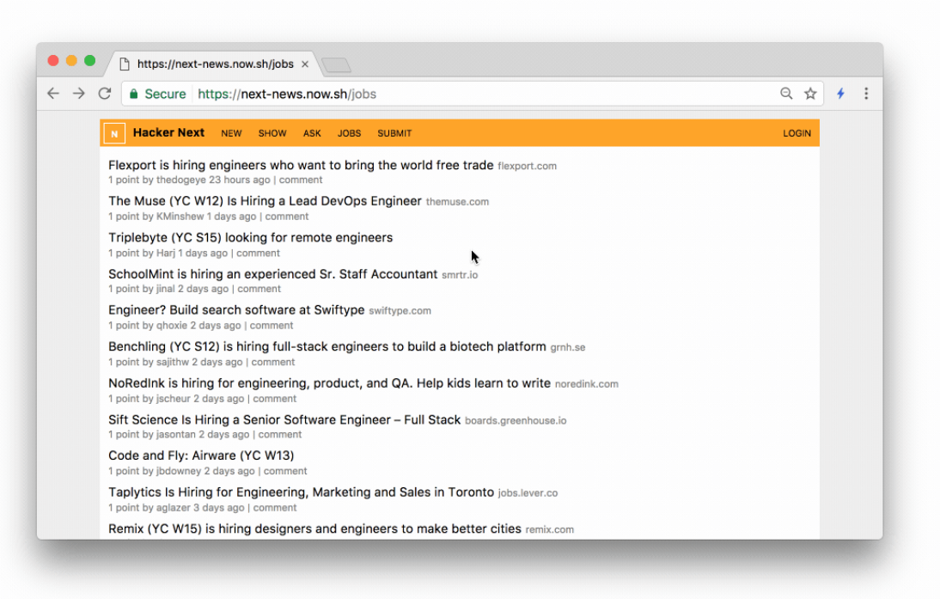Viewport: 940px width, 599px height.
Task: Open user jscheur profile
Action: click(x=174, y=399)
